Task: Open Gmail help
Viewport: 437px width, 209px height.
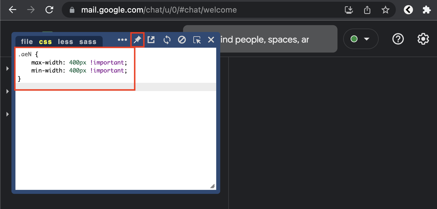Action: tap(398, 39)
